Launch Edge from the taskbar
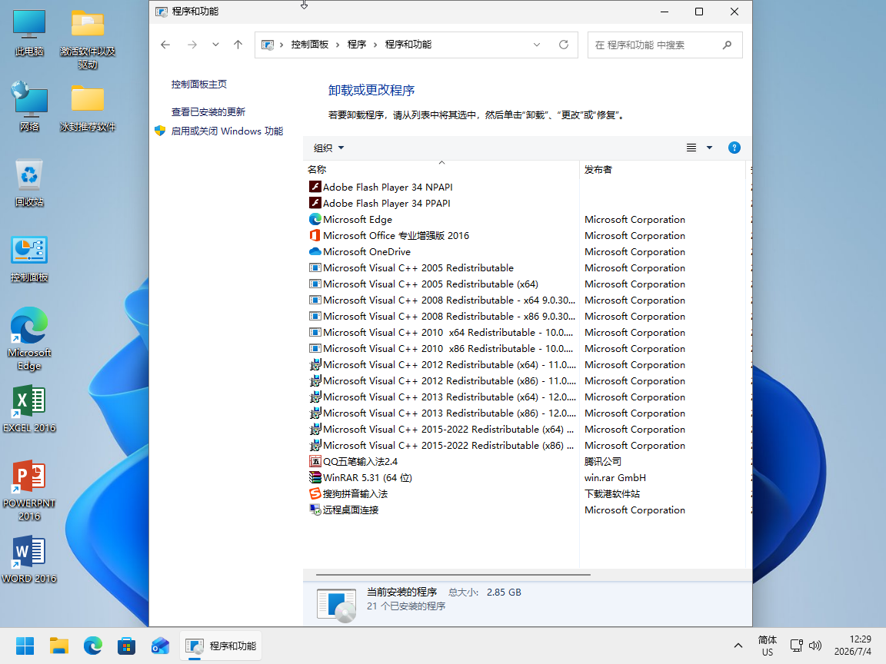 [92, 646]
